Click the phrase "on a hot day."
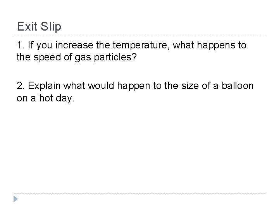Viewport: 279px width, 209px height. 45,98
